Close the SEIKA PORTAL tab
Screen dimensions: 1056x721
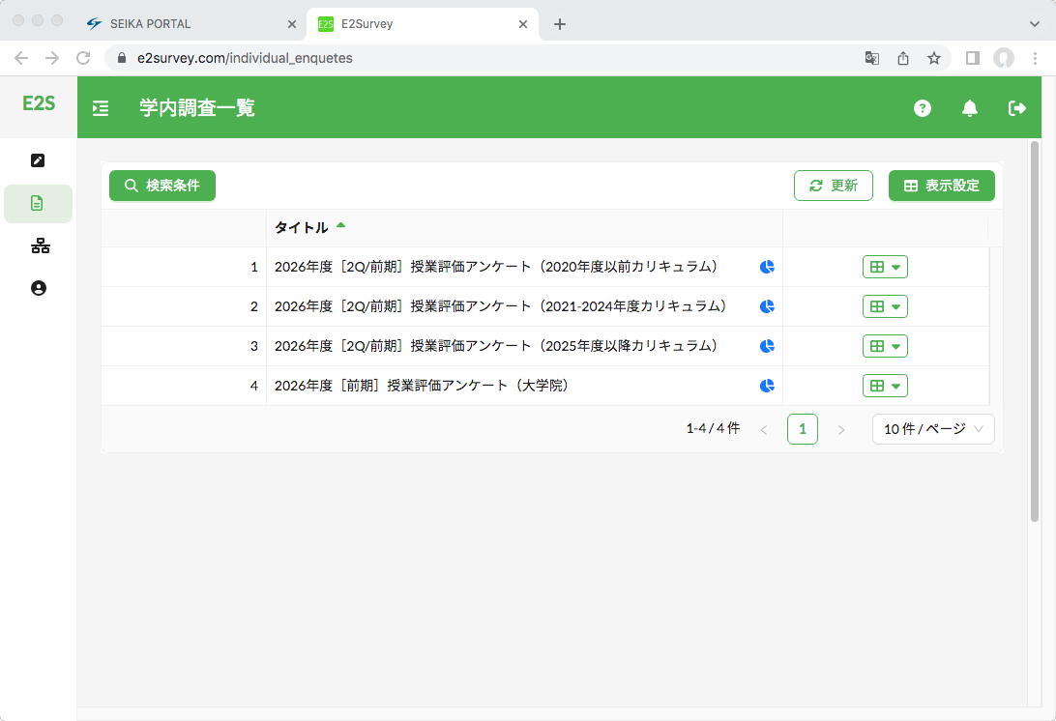click(292, 24)
